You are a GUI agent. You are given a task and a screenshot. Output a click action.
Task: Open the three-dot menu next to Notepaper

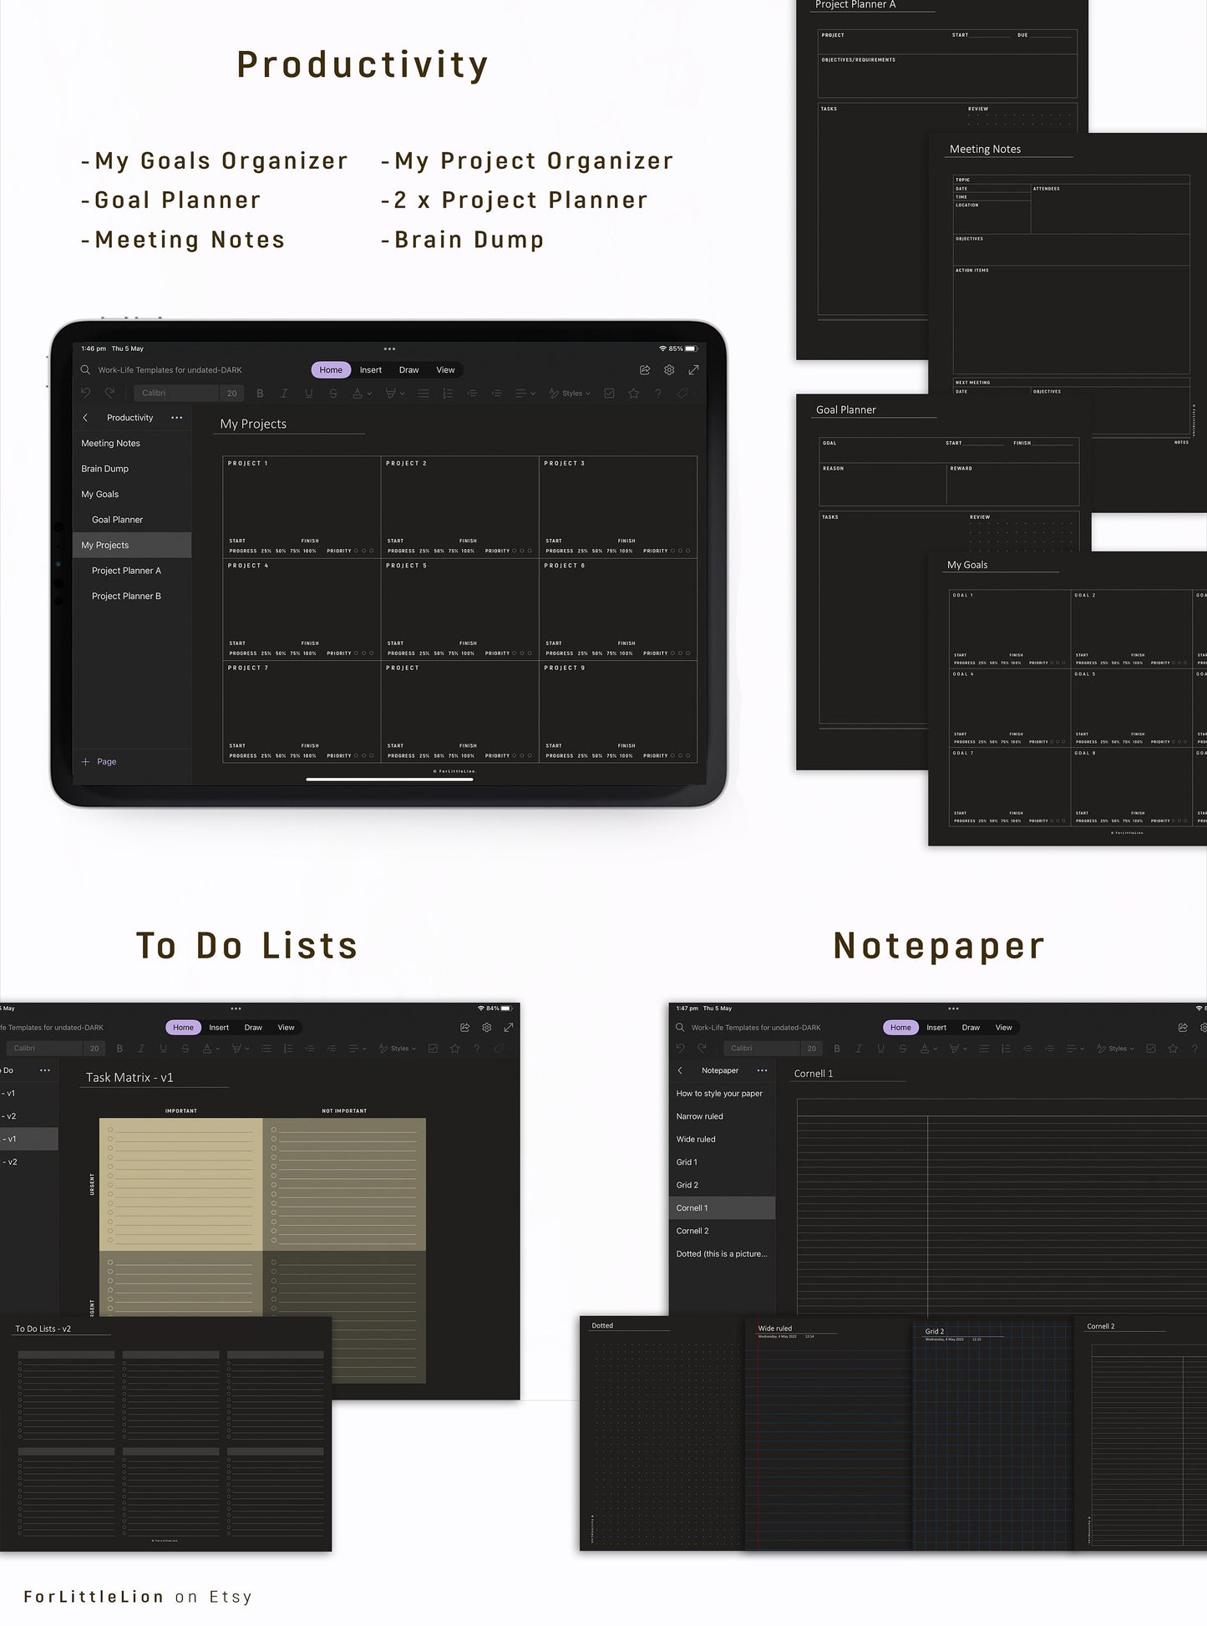pos(762,1070)
